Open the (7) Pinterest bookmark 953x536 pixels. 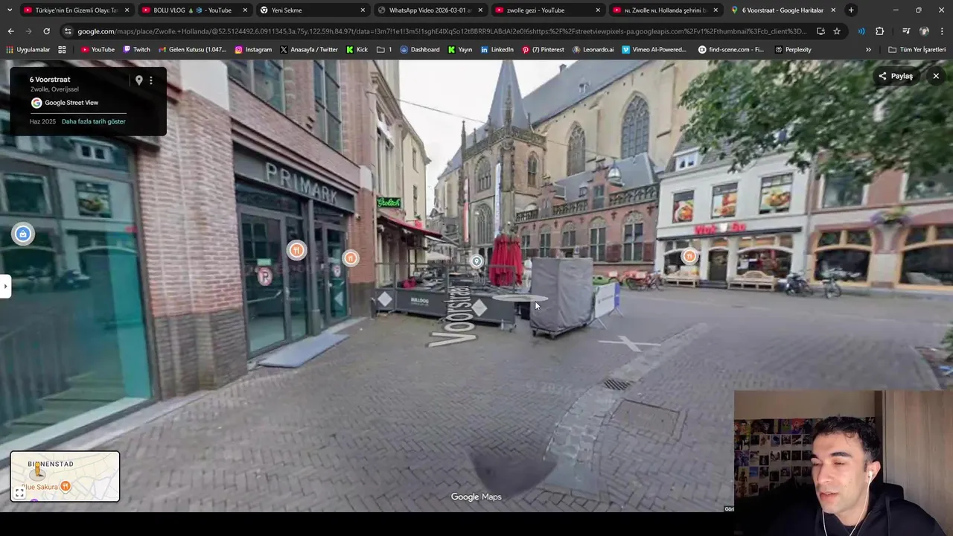pyautogui.click(x=543, y=50)
